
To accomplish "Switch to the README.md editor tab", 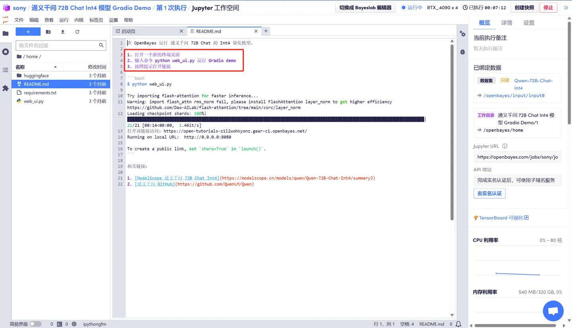I will [224, 31].
